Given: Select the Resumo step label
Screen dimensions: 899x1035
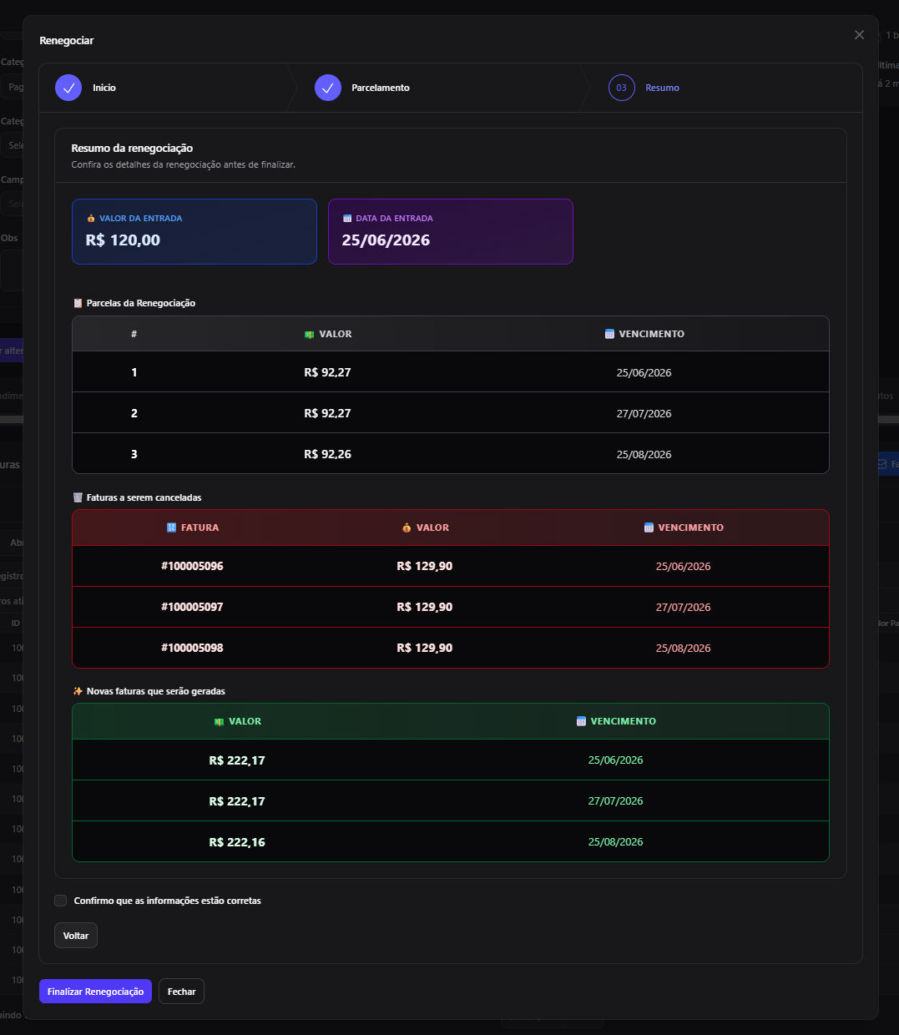Looking at the screenshot, I should (x=662, y=88).
